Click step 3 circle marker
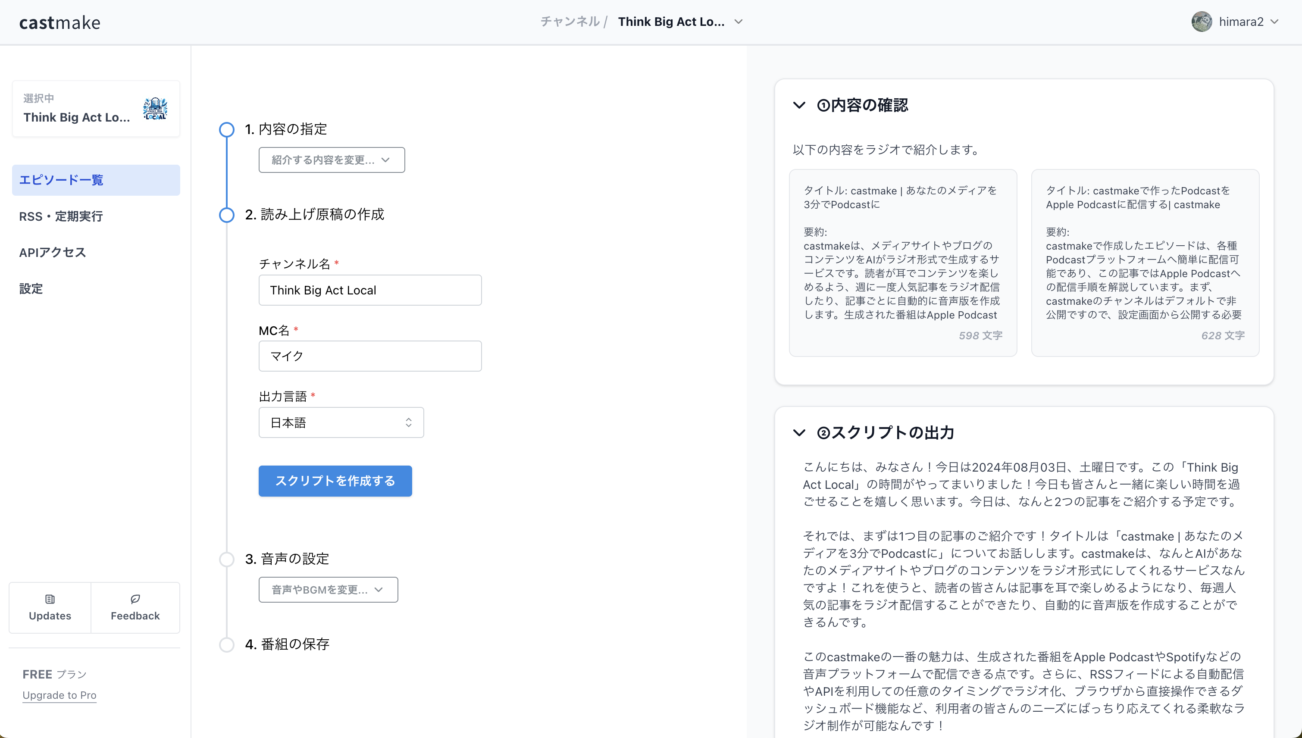This screenshot has width=1302, height=738. tap(226, 559)
